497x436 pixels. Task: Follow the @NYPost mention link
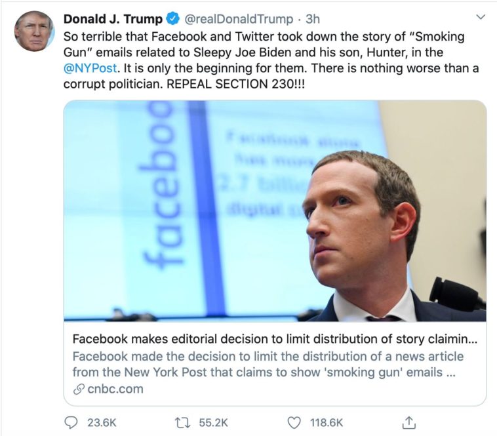click(x=90, y=68)
